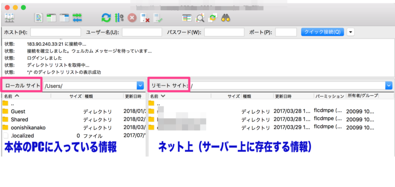The image size is (395, 187).
Task: Disconnect from the current server icon
Action: (x=145, y=18)
